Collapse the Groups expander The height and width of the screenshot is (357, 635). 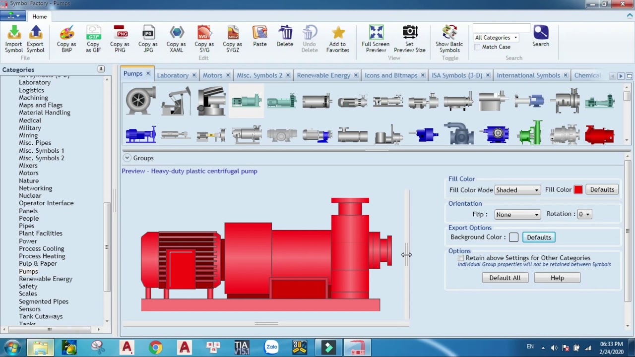(127, 158)
